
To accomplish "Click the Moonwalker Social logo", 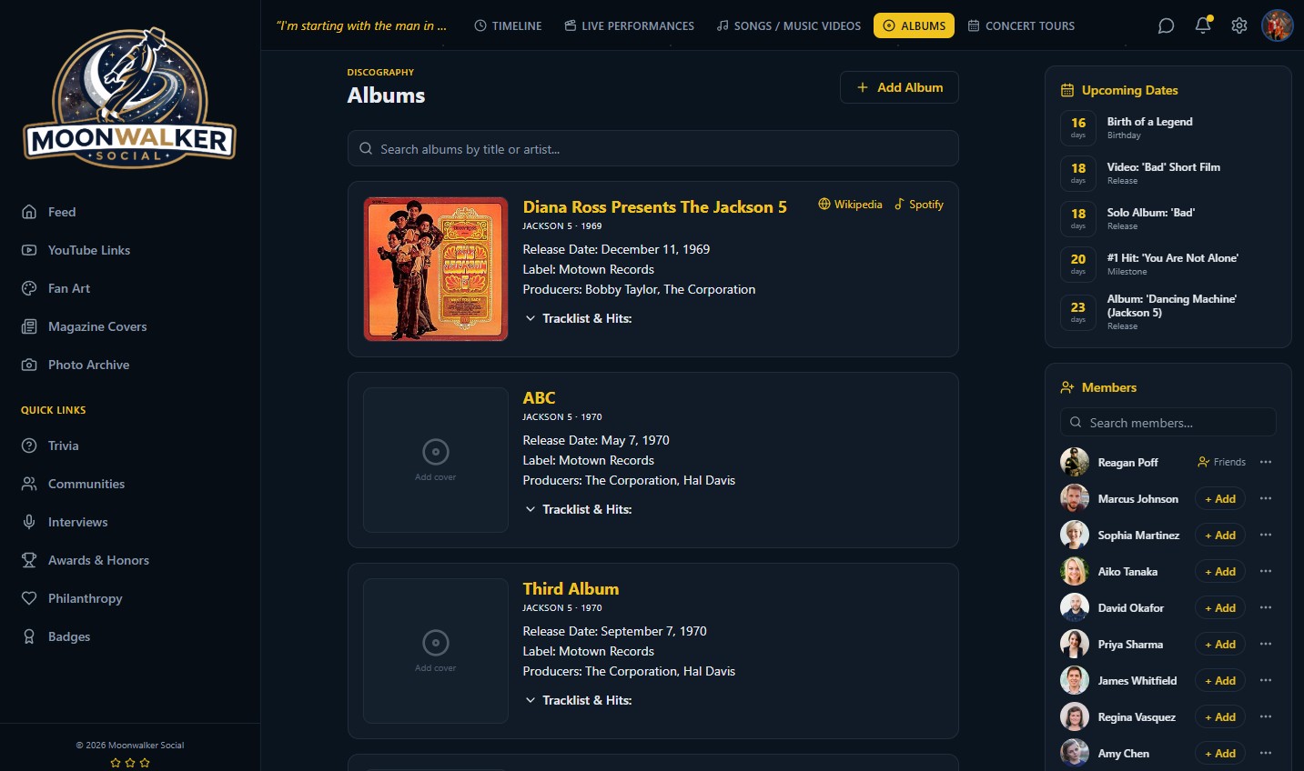I will click(130, 98).
